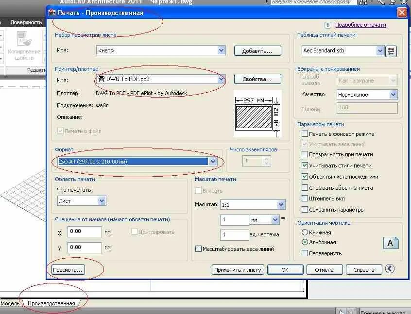Select Книжная orientation radio button
The width and height of the screenshot is (411, 314).
click(305, 232)
